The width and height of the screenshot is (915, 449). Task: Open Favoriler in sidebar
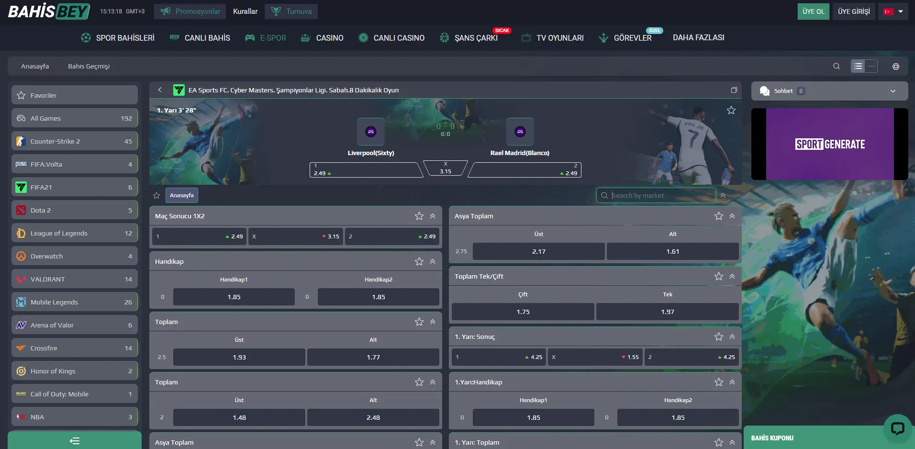point(75,95)
